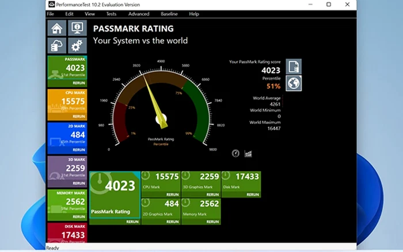Click the PerformanceTest app icon in title bar
Screen dimensions: 403x252
(x=51, y=5)
